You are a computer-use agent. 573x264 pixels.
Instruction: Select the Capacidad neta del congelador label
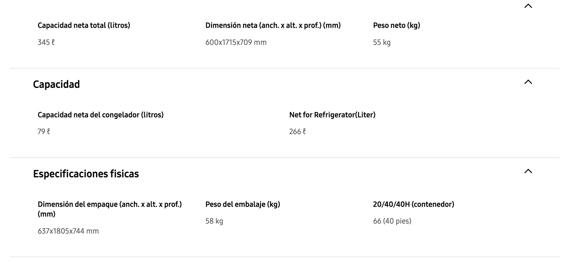[x=100, y=115]
